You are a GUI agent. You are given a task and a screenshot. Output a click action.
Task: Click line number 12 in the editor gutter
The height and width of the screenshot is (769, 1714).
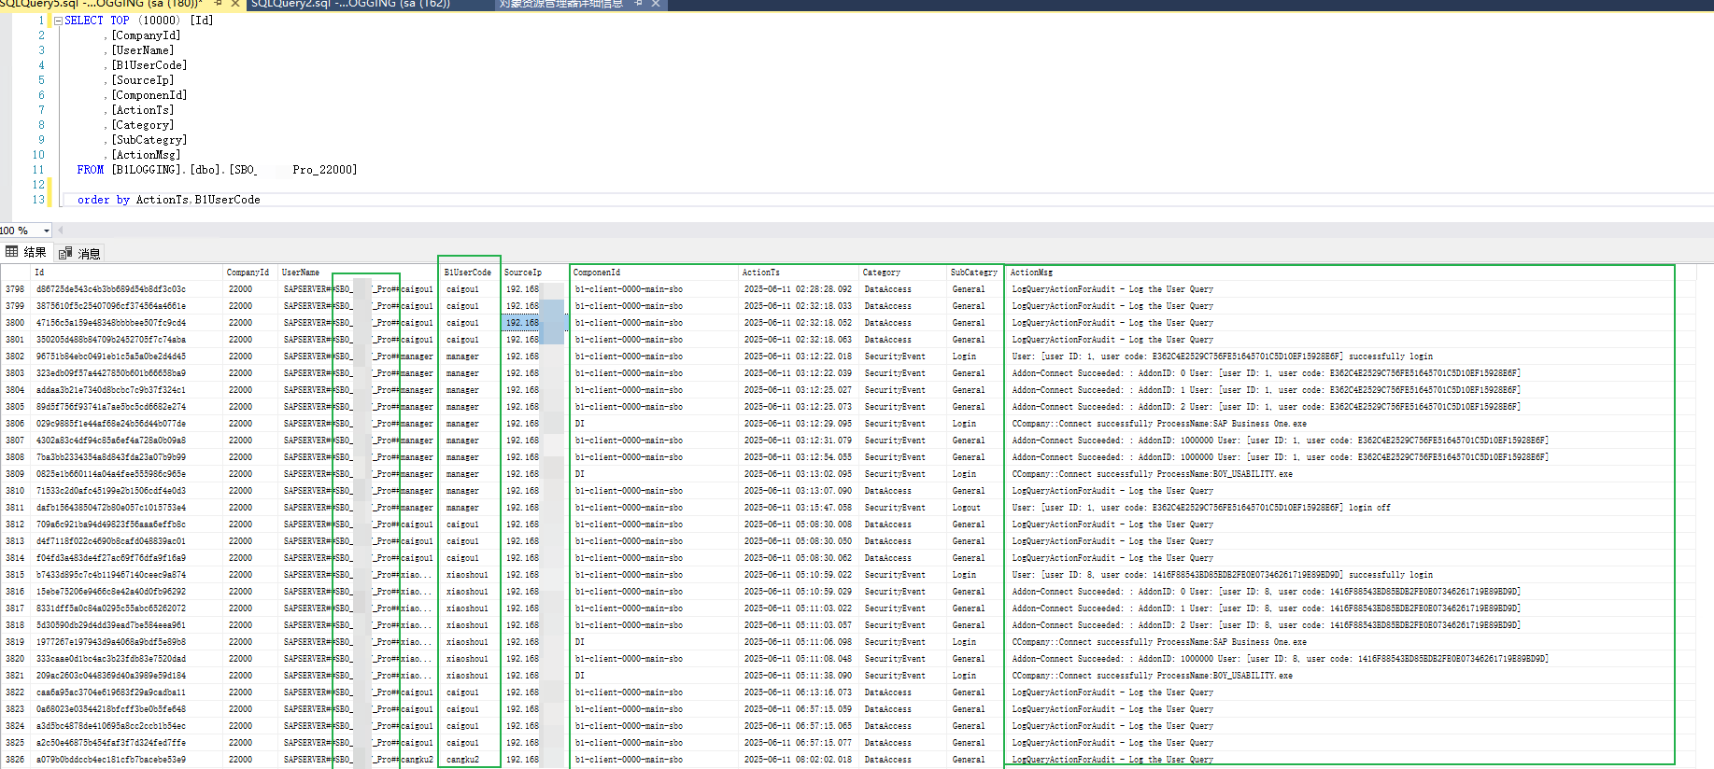38,185
